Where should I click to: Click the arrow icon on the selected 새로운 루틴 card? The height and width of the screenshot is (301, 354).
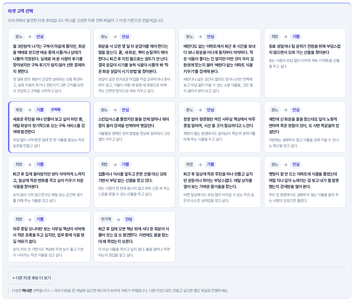(x=29, y=110)
